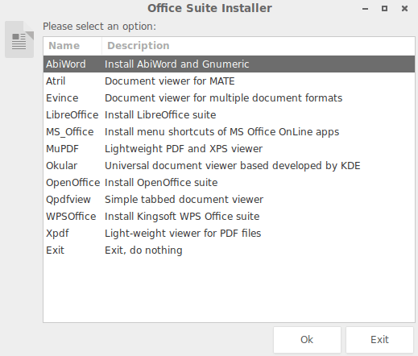Click 'Document viewer for multiple document formats'

pyautogui.click(x=223, y=98)
